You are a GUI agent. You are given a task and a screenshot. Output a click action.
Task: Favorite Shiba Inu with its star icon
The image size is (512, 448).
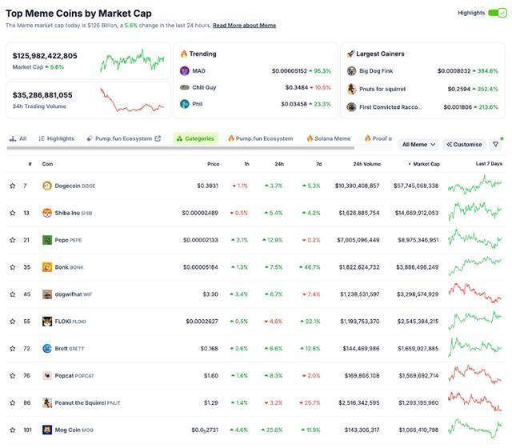click(x=13, y=213)
